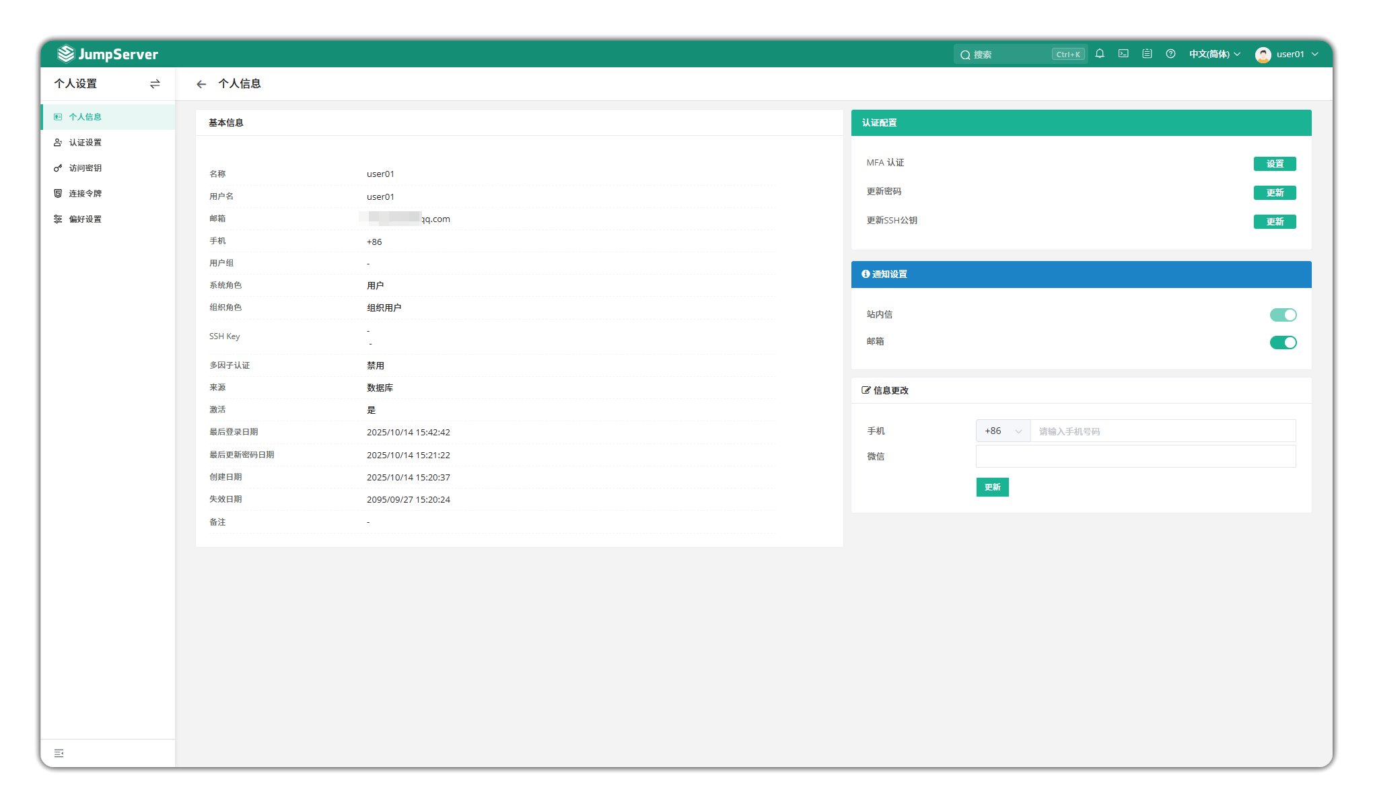The image size is (1373, 794).
Task: Expand the 中文(简体) language dropdown
Action: tap(1214, 54)
